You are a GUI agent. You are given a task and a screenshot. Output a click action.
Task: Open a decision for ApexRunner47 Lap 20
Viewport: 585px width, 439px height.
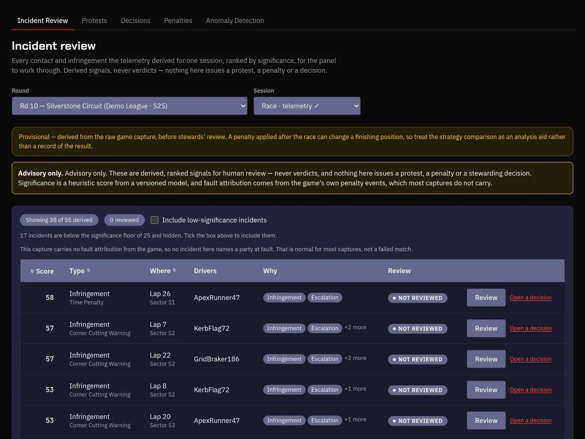(531, 421)
